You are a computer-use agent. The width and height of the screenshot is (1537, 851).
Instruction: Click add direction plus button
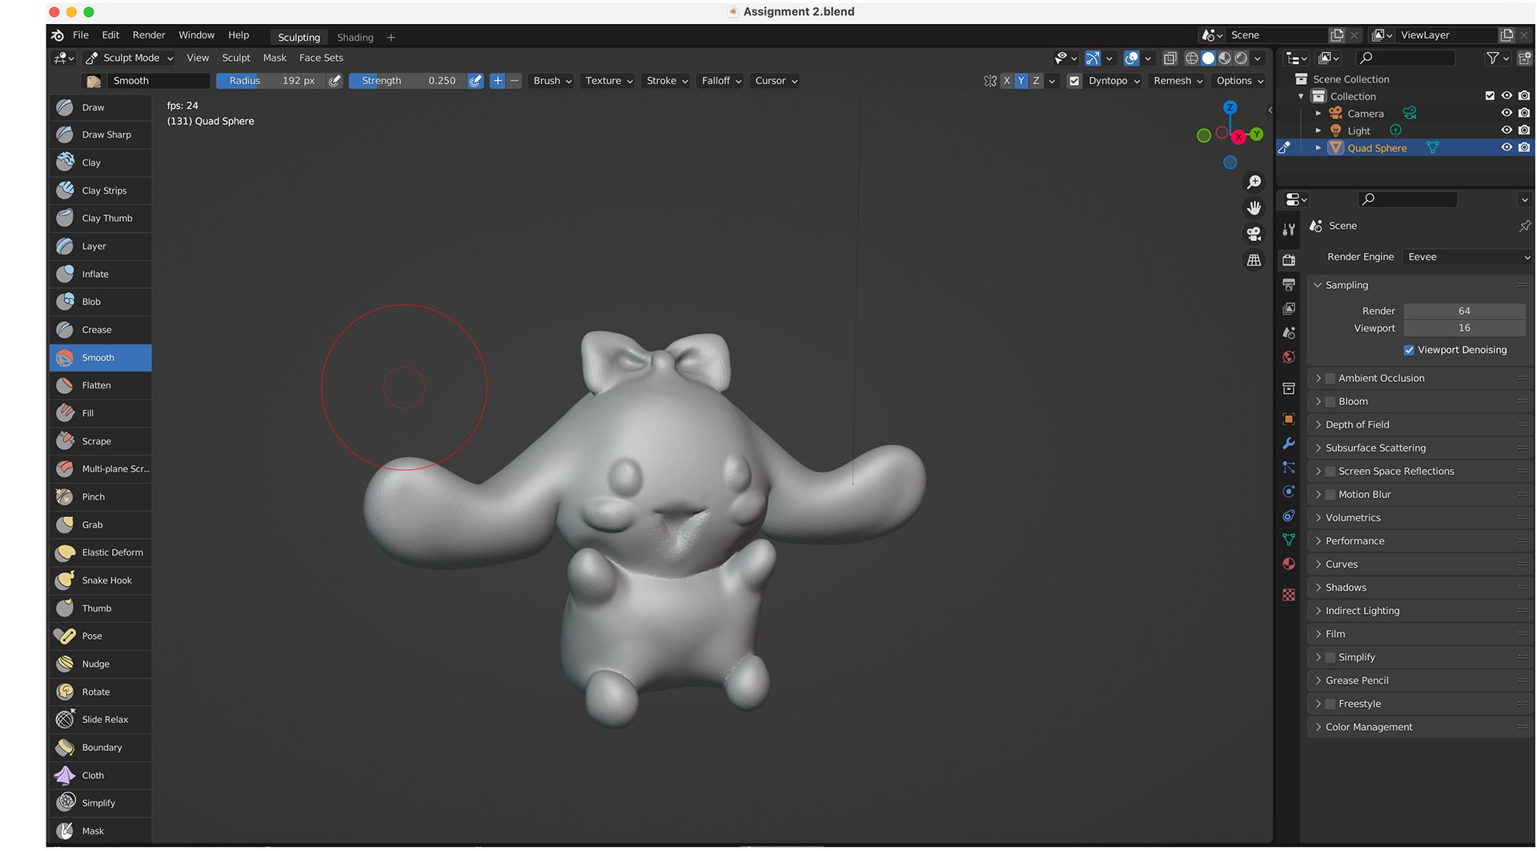(x=497, y=81)
